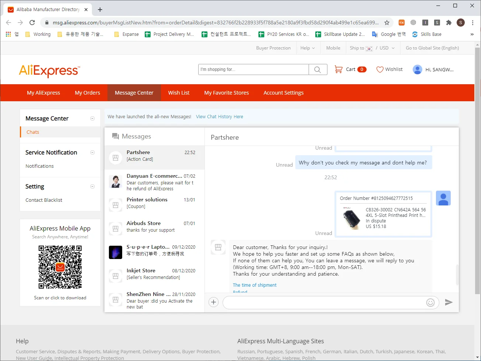Open the Google 번역 bookmark
The height and width of the screenshot is (361, 481).
pyautogui.click(x=389, y=34)
